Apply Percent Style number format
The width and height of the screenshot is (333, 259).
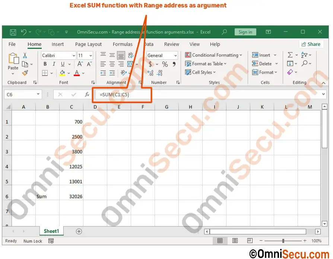click(165, 64)
